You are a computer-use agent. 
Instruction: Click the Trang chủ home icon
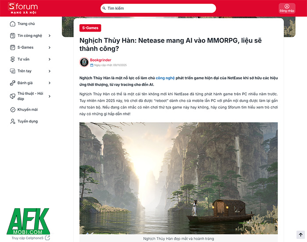coord(13,24)
